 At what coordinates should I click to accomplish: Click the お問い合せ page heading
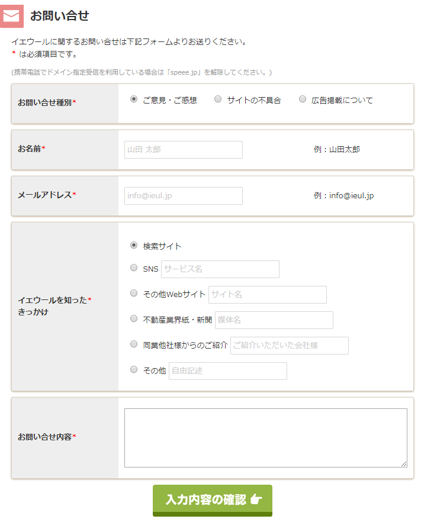point(60,16)
